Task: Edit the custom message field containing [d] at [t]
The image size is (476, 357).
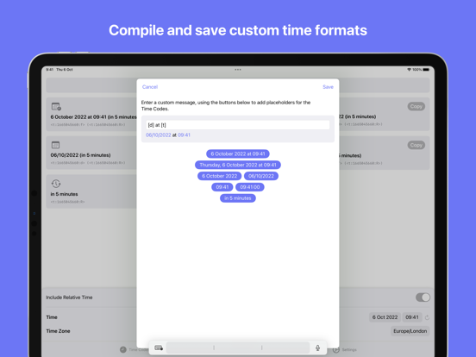Action: pyautogui.click(x=238, y=125)
